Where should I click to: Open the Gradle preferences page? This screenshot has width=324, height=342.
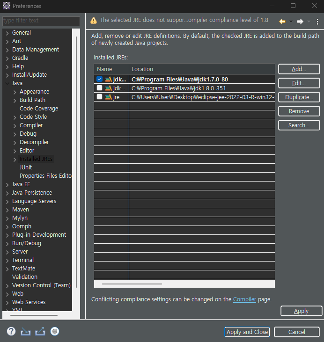point(20,58)
